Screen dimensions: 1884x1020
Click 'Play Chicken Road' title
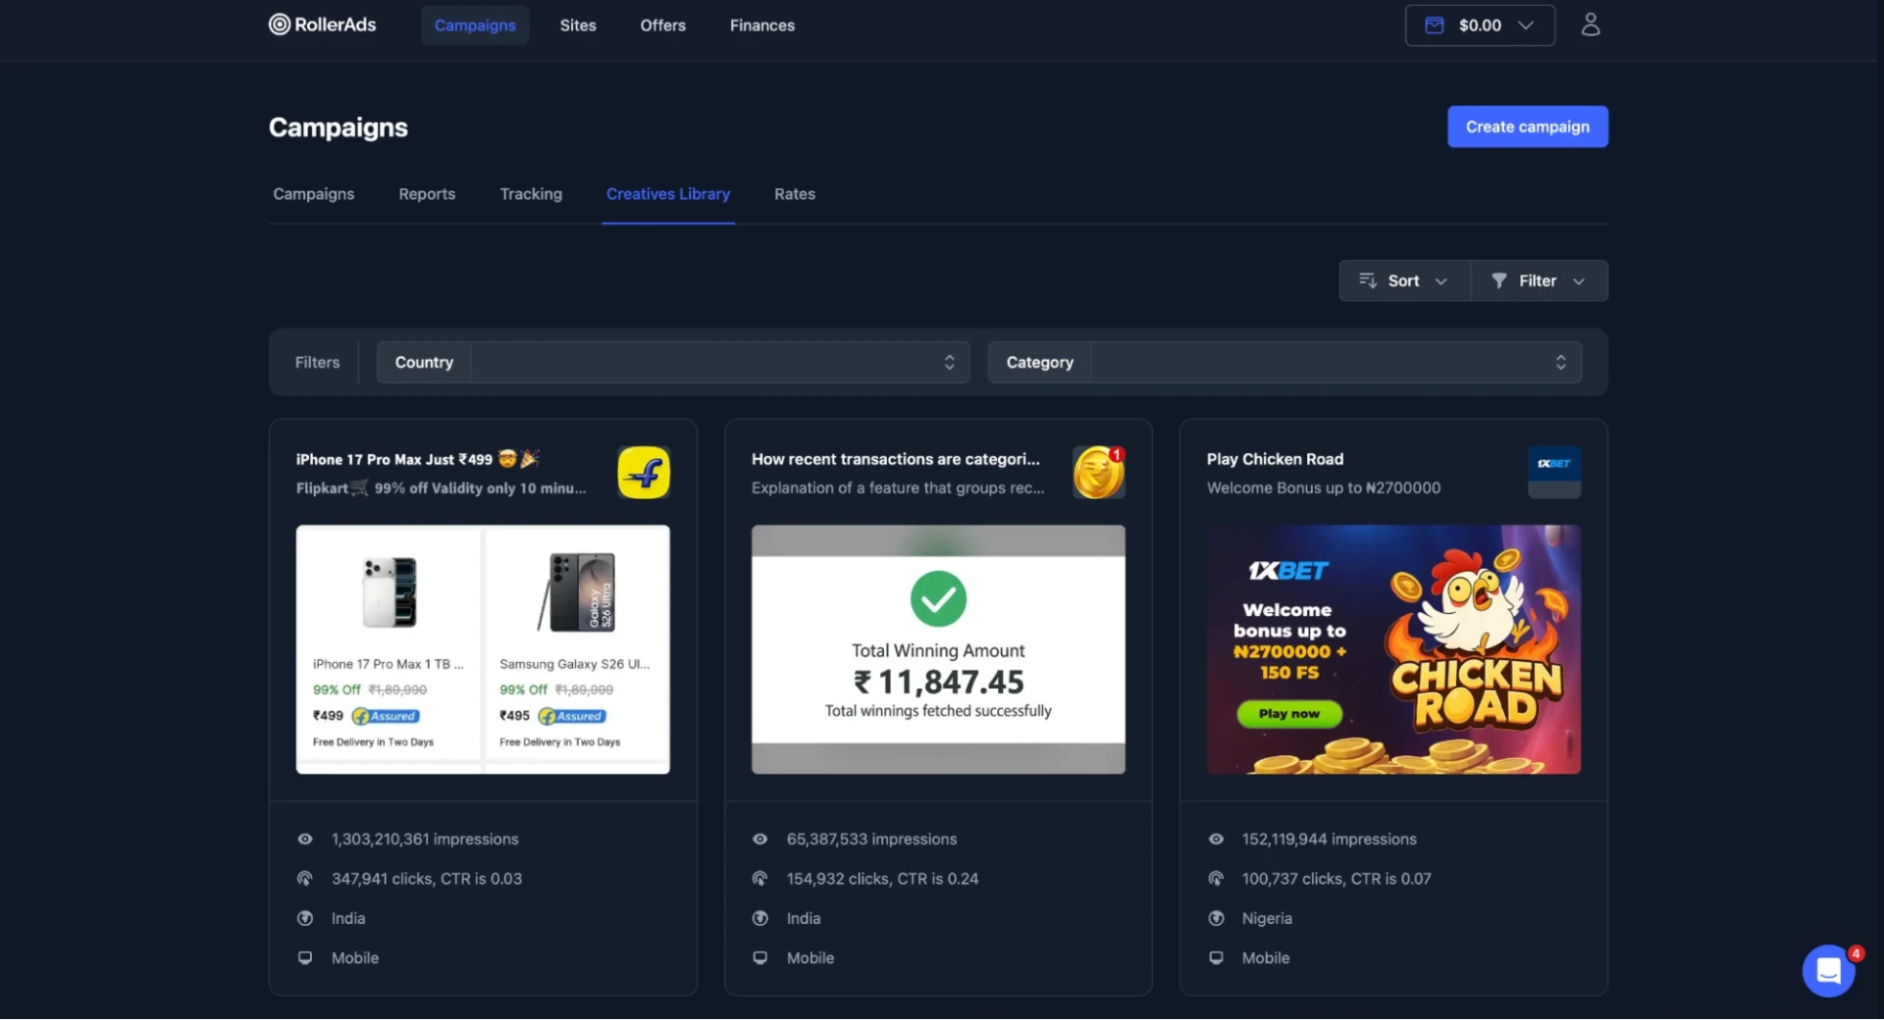coord(1276,459)
